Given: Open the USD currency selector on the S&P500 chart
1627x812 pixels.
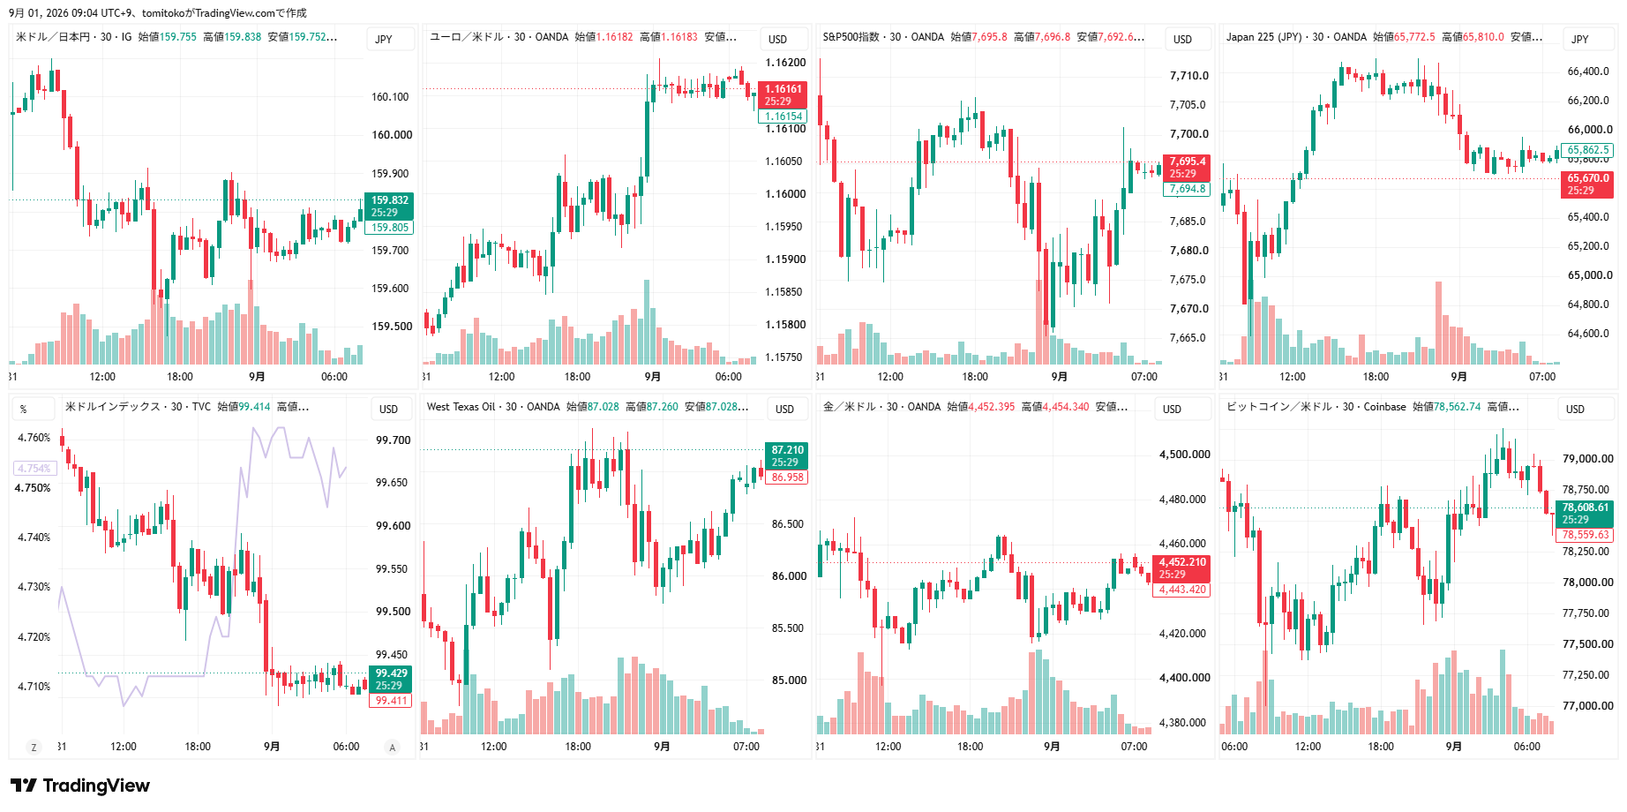Looking at the screenshot, I should 1182,39.
